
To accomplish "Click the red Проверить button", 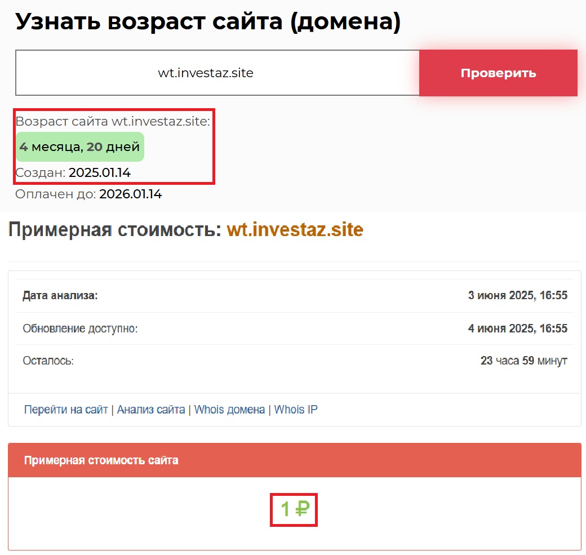I will (498, 73).
